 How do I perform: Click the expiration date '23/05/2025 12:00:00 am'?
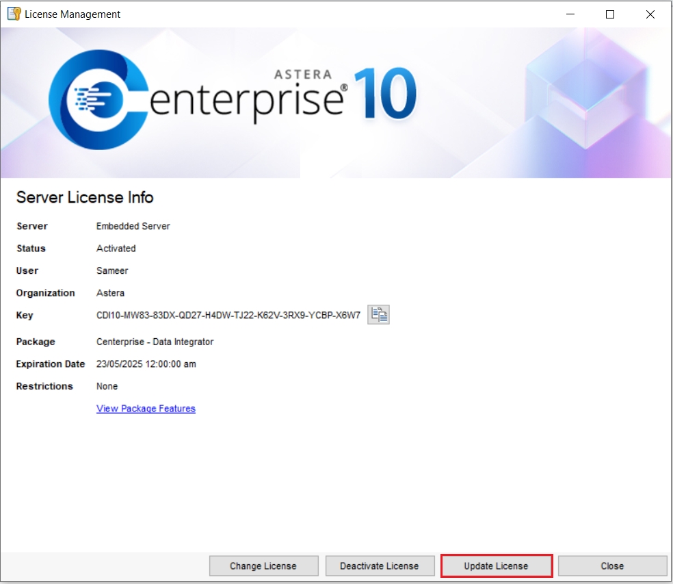coord(146,364)
